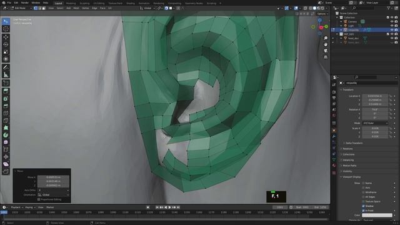Viewport: 400px width, 225px height.
Task: Open the Edit Mode dropdown
Action: coord(21,8)
